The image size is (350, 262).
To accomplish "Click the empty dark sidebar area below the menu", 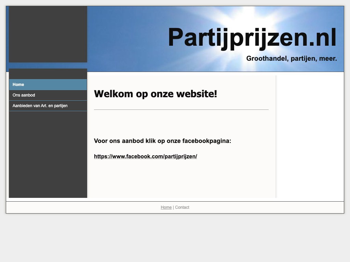I will (48, 154).
